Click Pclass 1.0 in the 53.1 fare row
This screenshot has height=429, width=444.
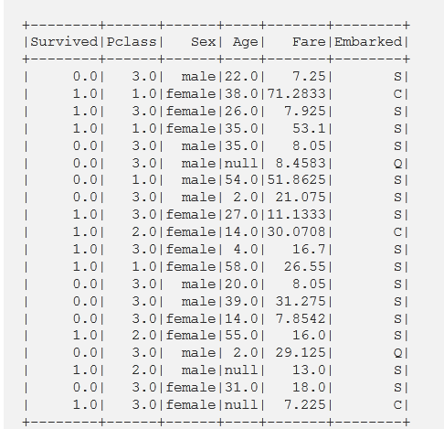(x=144, y=128)
